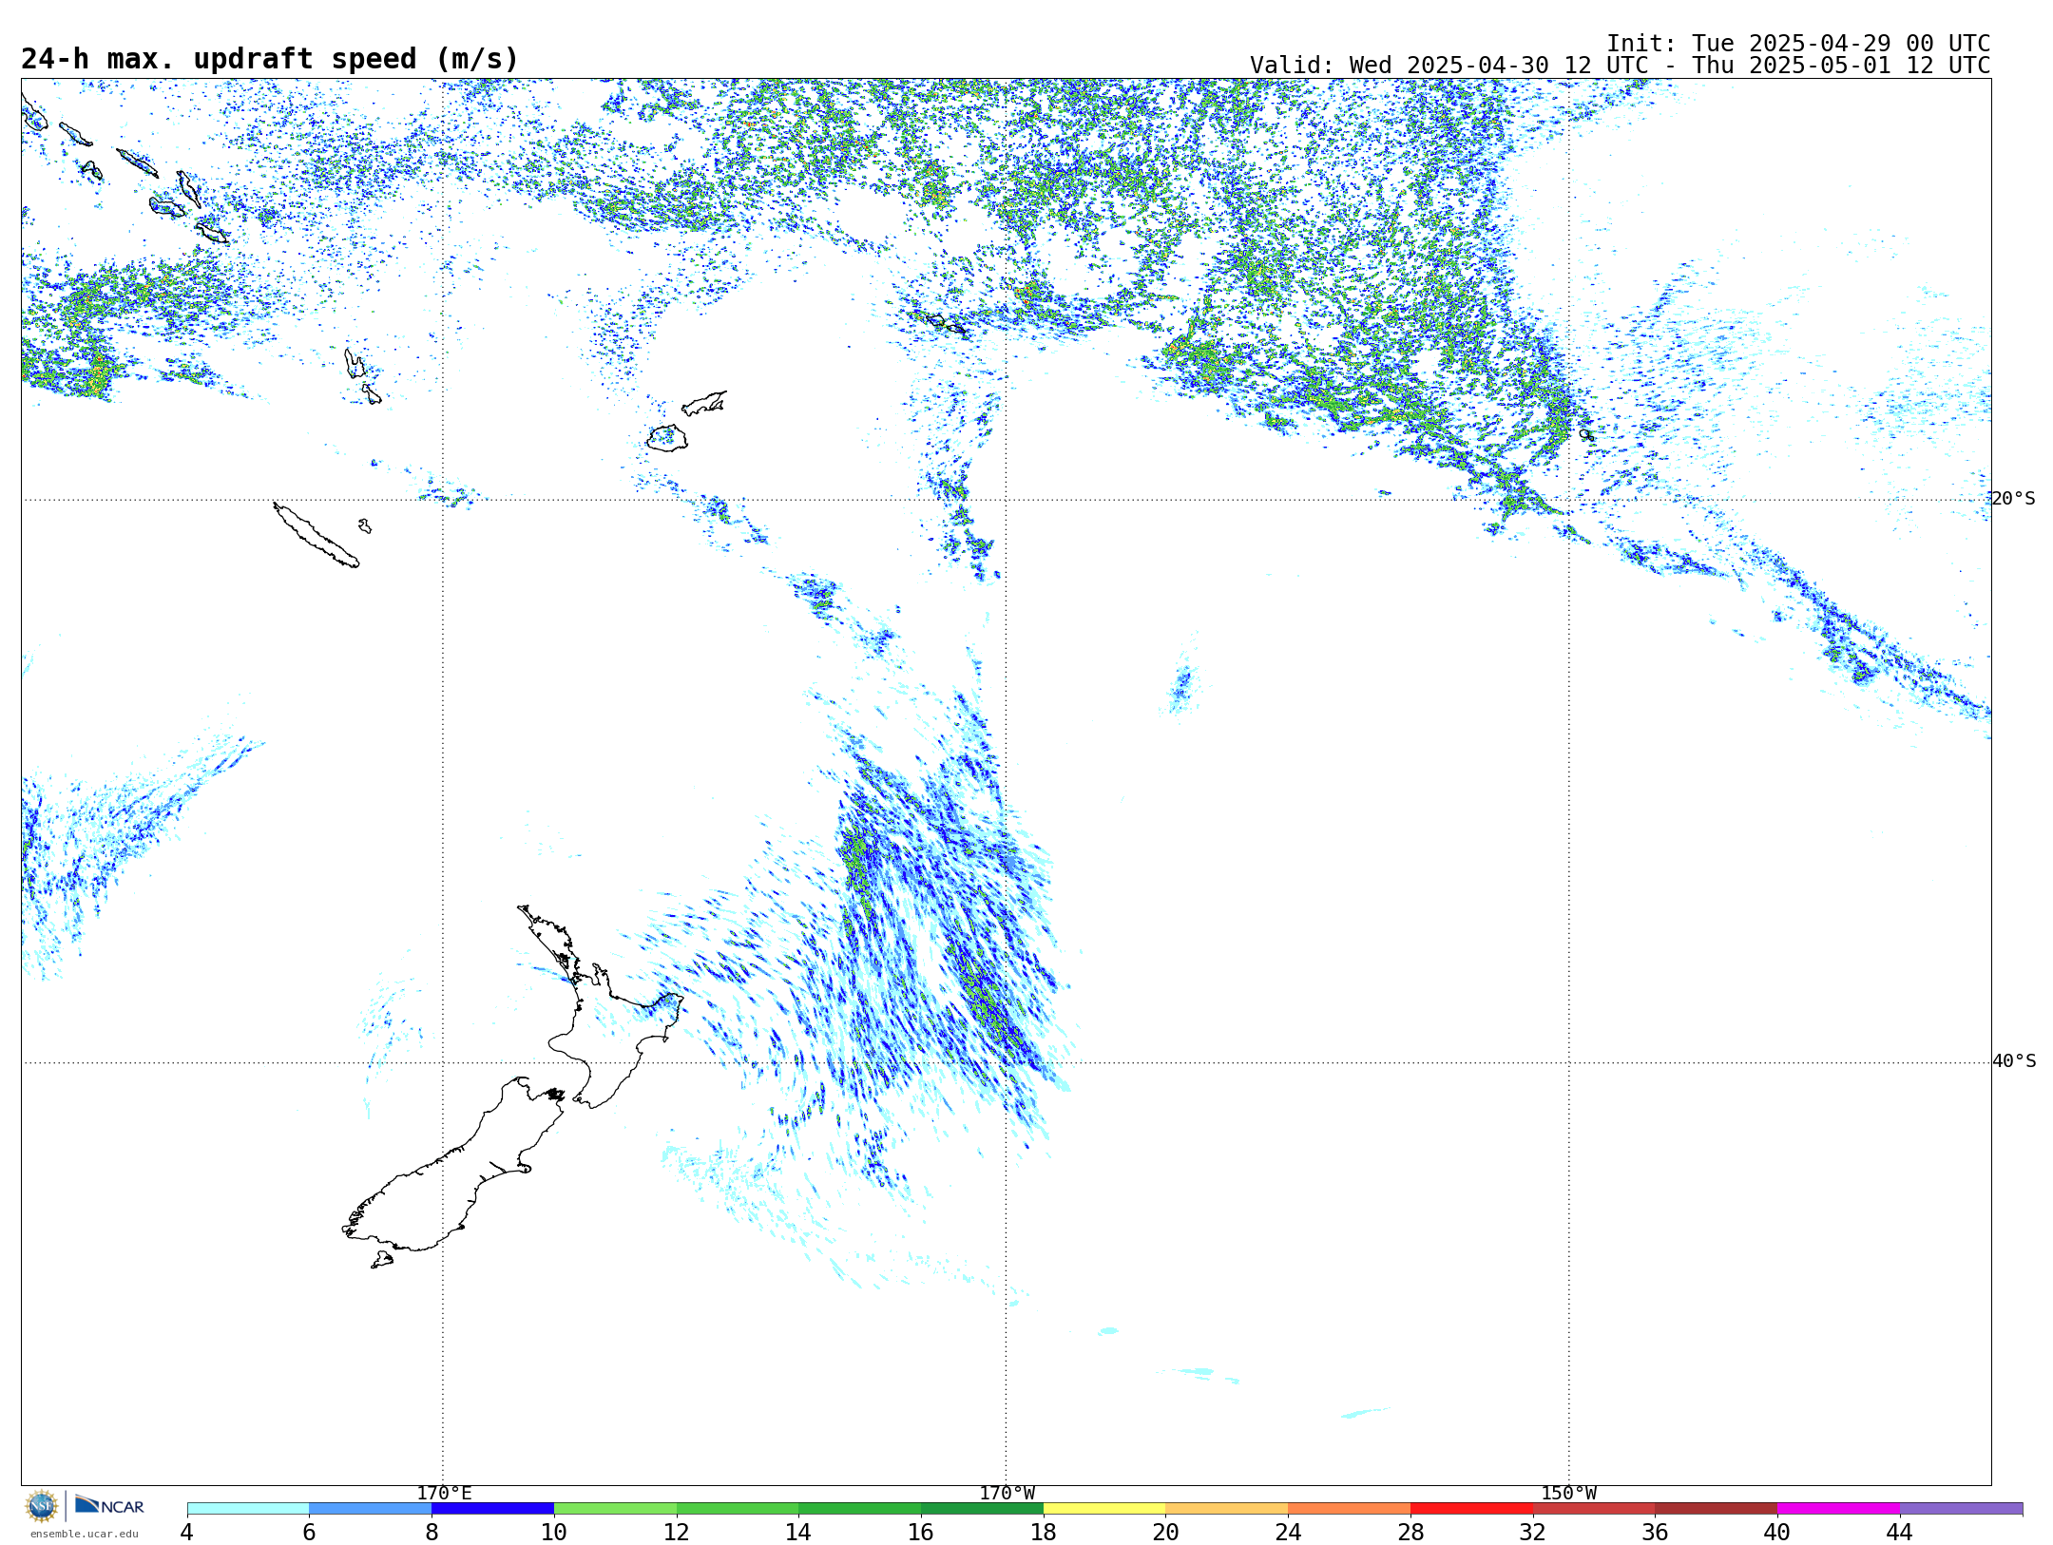Image resolution: width=2053 pixels, height=1545 pixels.
Task: Click the '170°W' longitude label
Action: tap(1007, 1494)
